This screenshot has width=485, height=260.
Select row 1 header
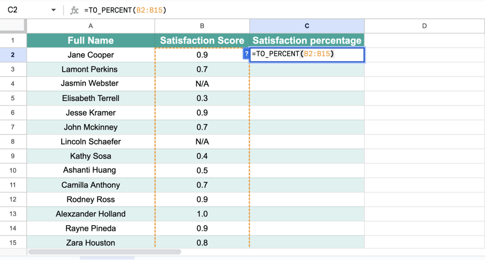(13, 41)
